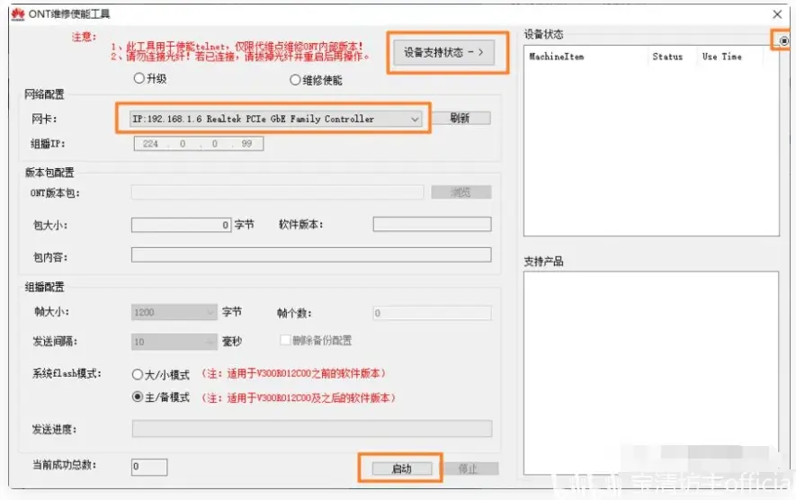Select the 升级 radio button

click(139, 78)
